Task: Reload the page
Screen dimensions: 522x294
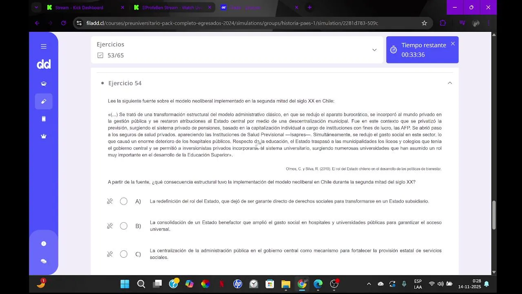Action: point(64,23)
